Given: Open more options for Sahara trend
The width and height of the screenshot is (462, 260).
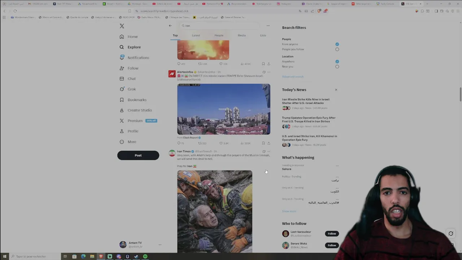Looking at the screenshot, I should [x=337, y=166].
